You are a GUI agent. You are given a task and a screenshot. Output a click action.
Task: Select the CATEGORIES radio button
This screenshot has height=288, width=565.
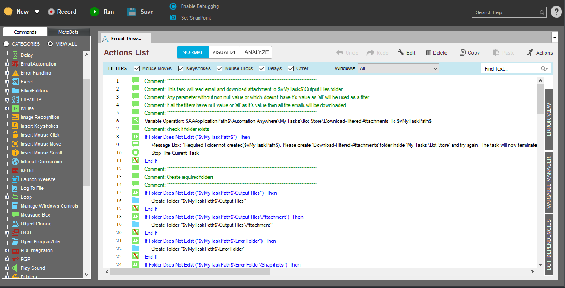pyautogui.click(x=7, y=44)
